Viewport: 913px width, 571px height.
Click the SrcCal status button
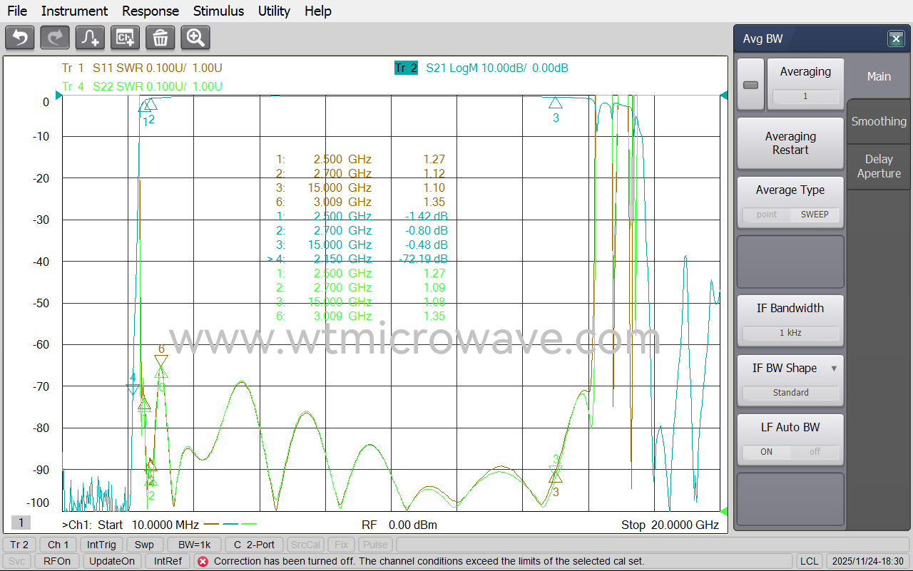pos(305,545)
